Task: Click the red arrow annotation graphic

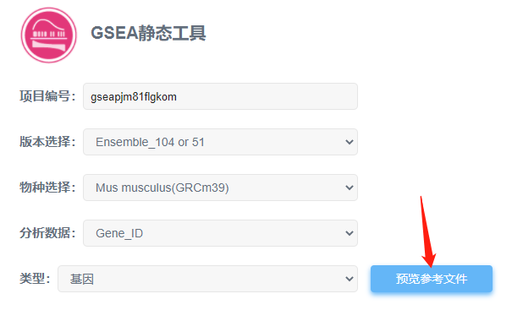Action: [x=427, y=231]
